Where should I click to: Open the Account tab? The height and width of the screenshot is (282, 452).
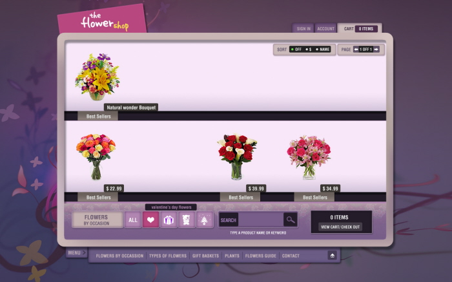tap(325, 29)
